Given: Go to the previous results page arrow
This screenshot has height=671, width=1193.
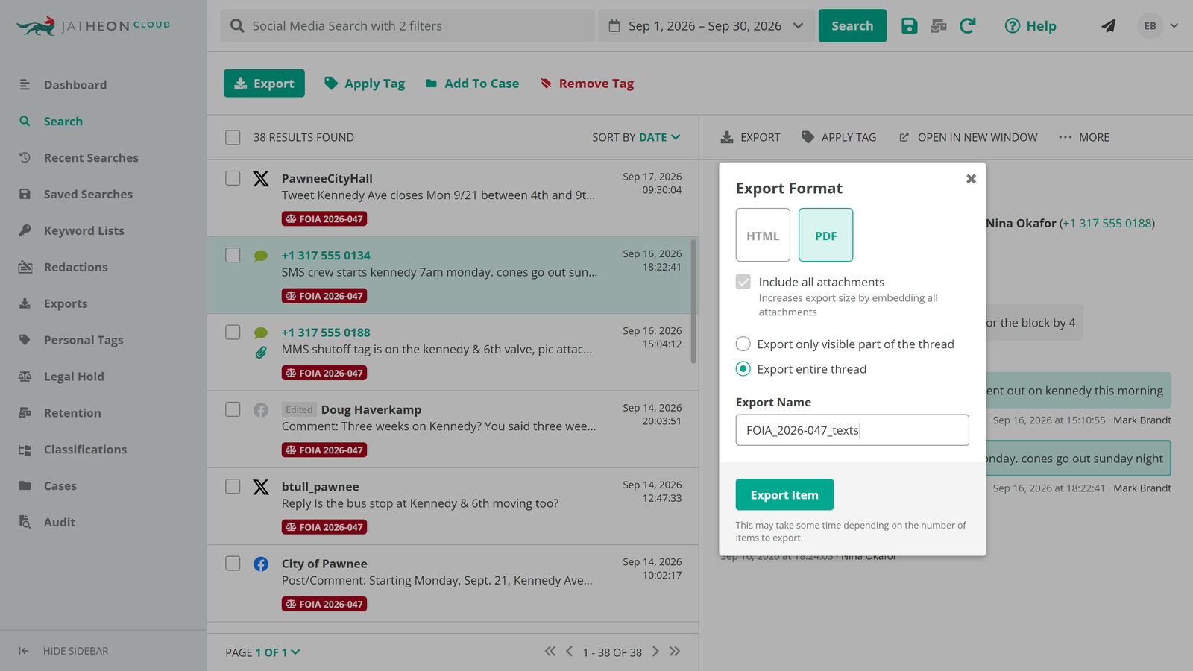Looking at the screenshot, I should [x=570, y=652].
